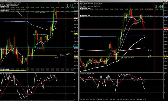This screenshot has height=101, width=168.
Task: Select the H3 SHORT label on left chart
Action: point(40,48)
